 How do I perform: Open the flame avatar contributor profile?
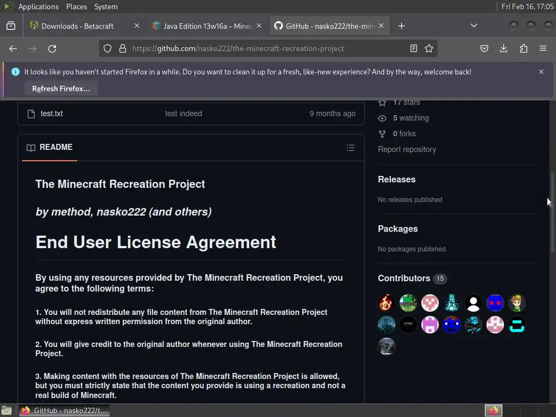coord(387,303)
